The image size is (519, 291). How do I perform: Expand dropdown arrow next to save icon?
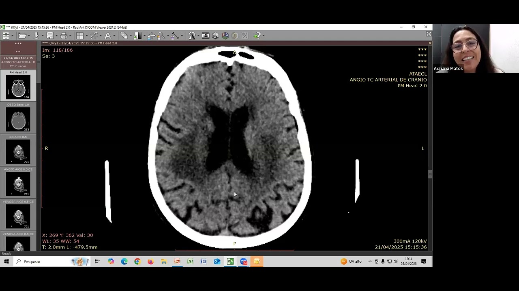click(56, 36)
